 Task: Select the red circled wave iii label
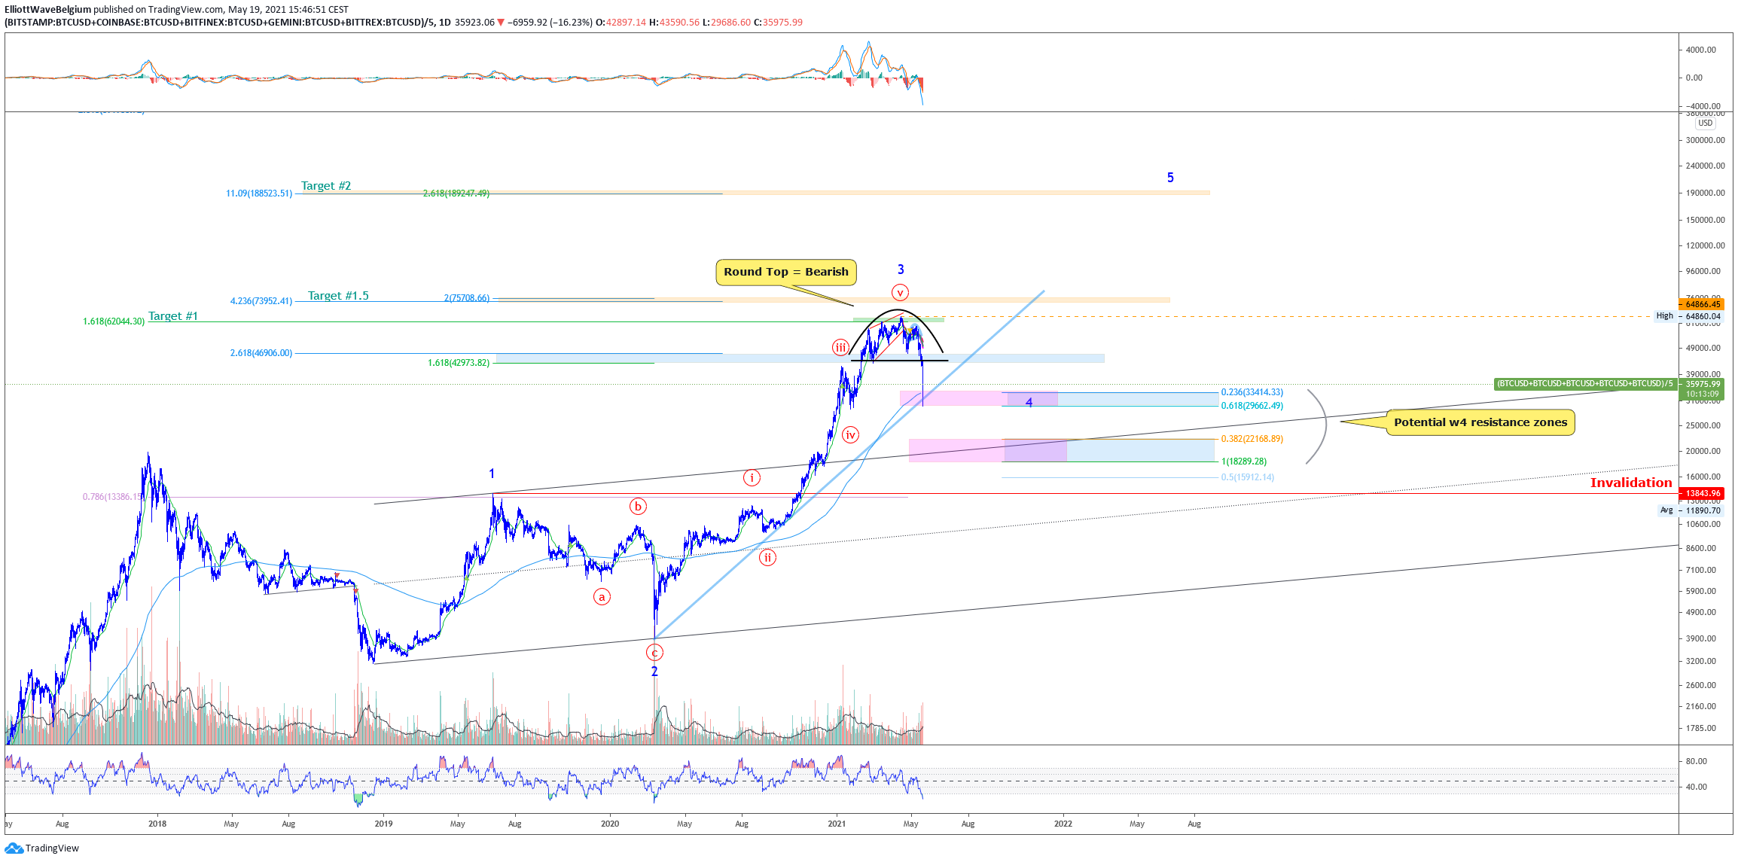[840, 347]
